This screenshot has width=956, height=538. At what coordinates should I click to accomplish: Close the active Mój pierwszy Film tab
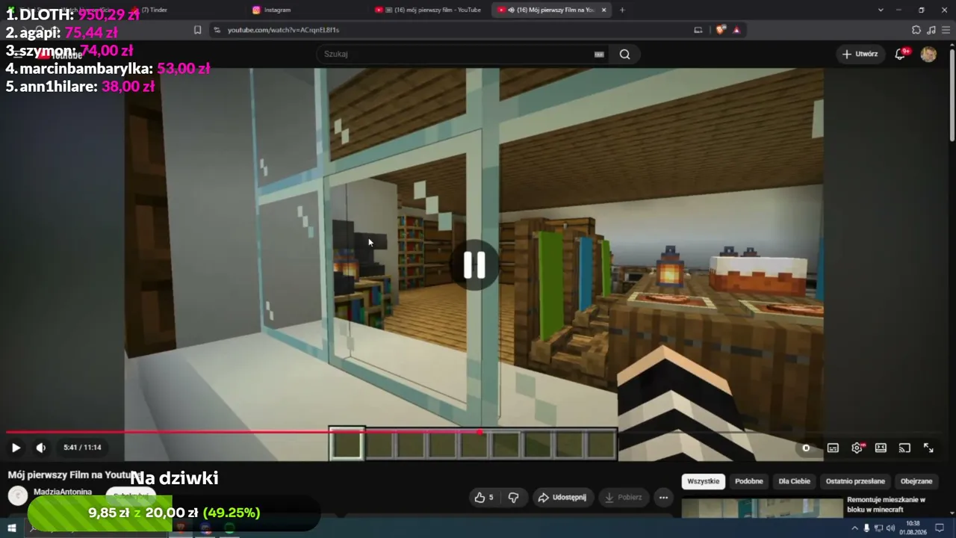pos(604,10)
